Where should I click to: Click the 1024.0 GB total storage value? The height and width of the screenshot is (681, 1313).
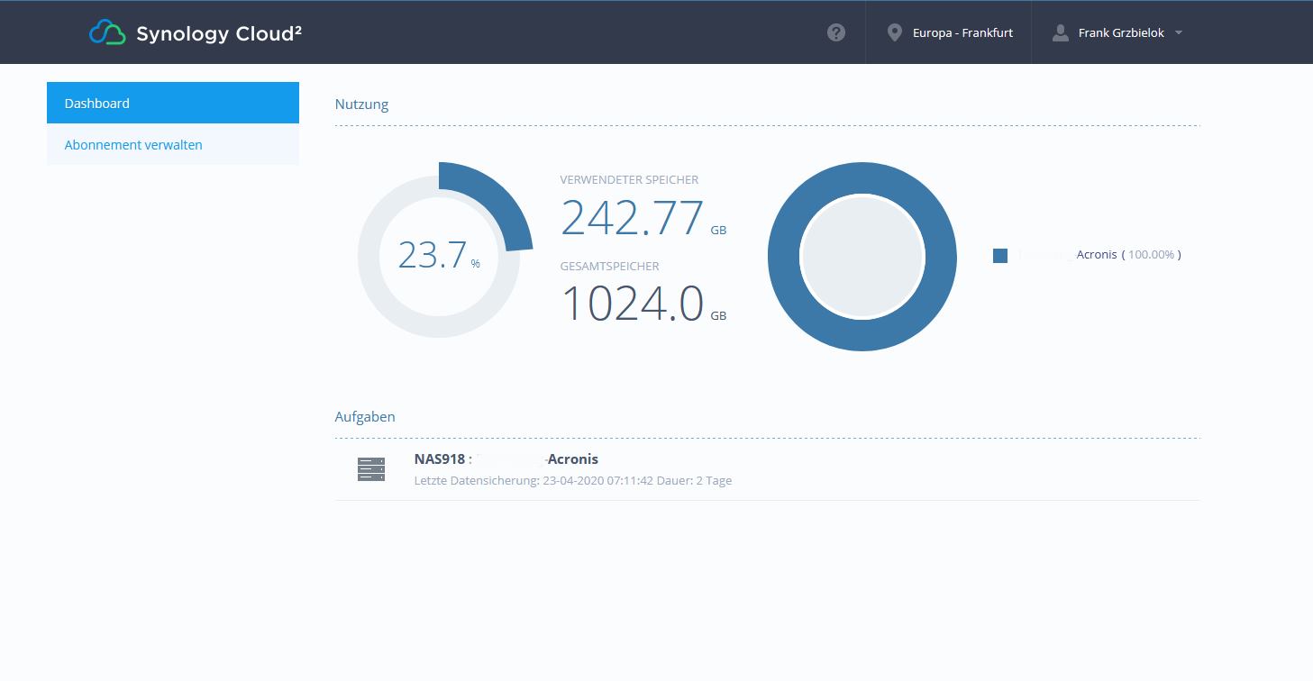643,304
